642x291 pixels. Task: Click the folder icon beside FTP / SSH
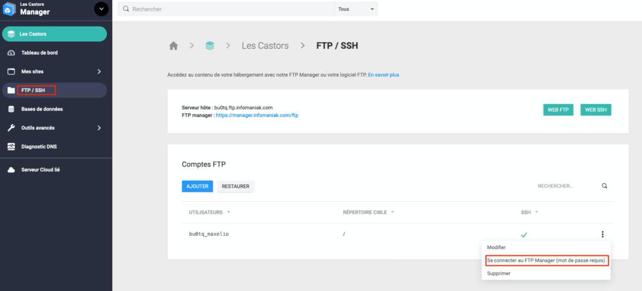(x=11, y=90)
